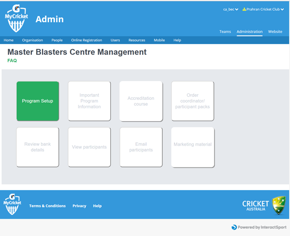Click the organisation icon beside Prahran Cricket Club
Image resolution: width=290 pixels, height=236 pixels.
click(244, 9)
